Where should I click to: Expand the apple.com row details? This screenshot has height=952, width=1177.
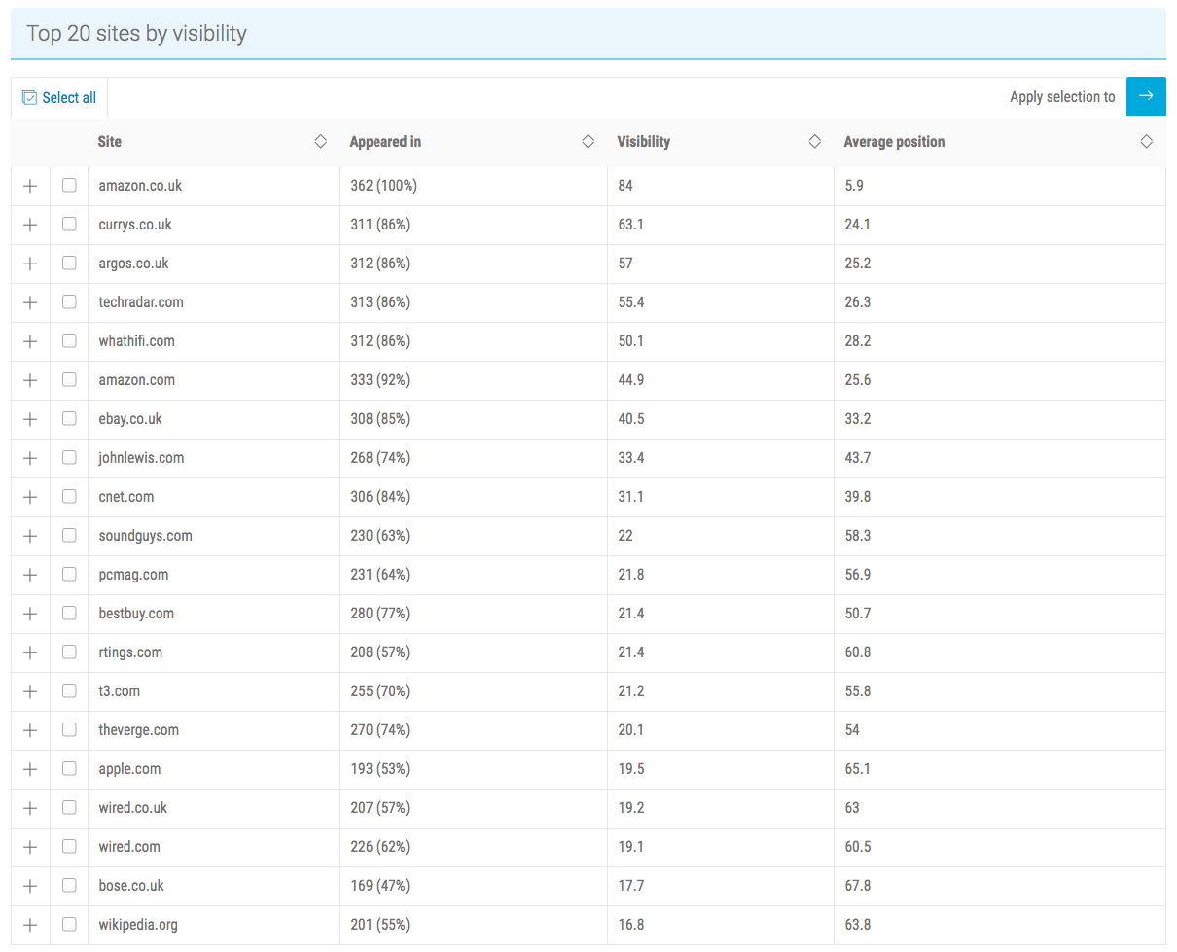[30, 769]
